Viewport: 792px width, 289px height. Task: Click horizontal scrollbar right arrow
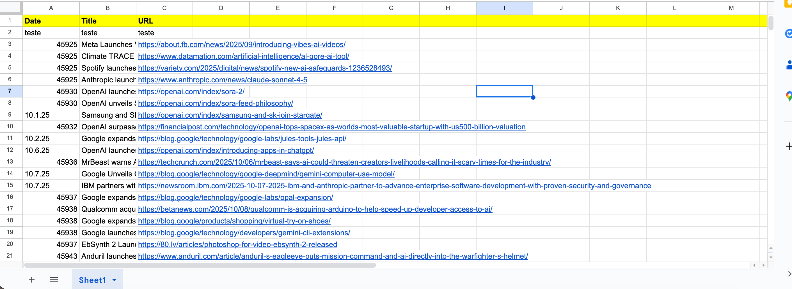coord(763,265)
